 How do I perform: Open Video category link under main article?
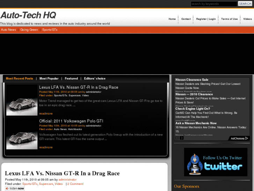pyautogui.click(x=59, y=184)
